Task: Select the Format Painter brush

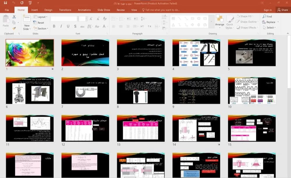Action: point(14,28)
